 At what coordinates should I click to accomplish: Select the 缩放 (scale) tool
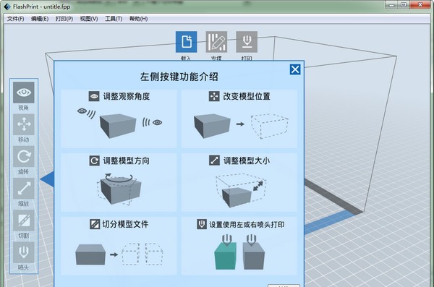tap(24, 189)
